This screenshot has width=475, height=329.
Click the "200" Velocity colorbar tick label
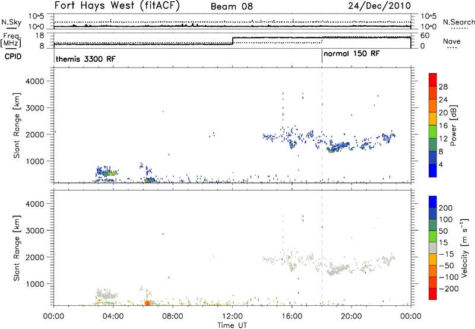click(446, 208)
